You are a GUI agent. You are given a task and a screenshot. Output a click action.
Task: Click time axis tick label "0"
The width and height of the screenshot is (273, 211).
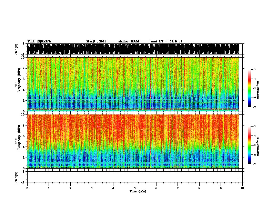coord(27,188)
